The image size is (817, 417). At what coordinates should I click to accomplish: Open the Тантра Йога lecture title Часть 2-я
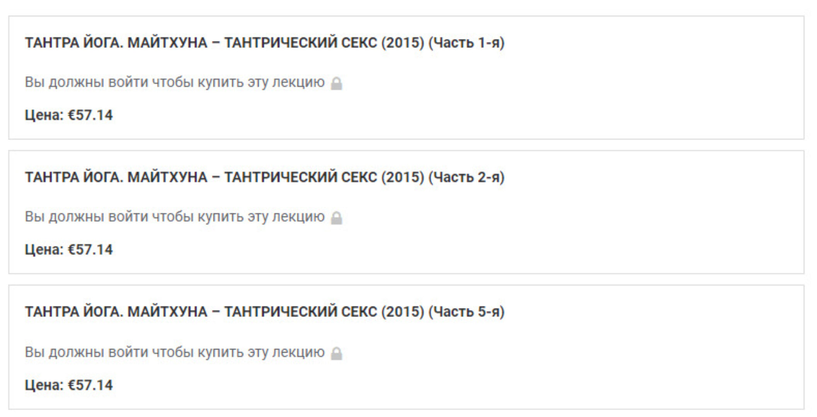click(x=265, y=177)
